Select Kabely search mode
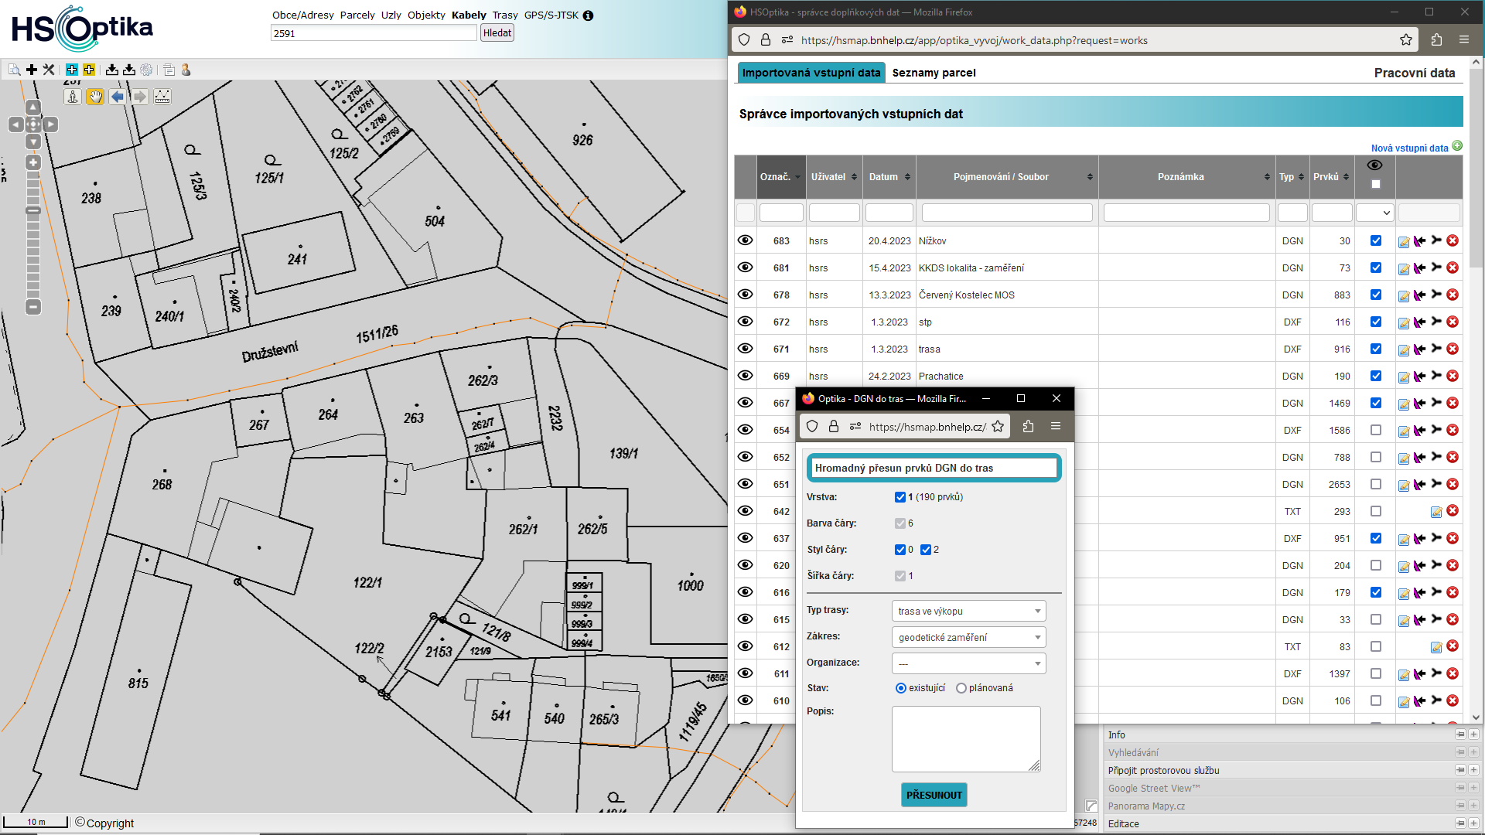The height and width of the screenshot is (835, 1485). [469, 15]
